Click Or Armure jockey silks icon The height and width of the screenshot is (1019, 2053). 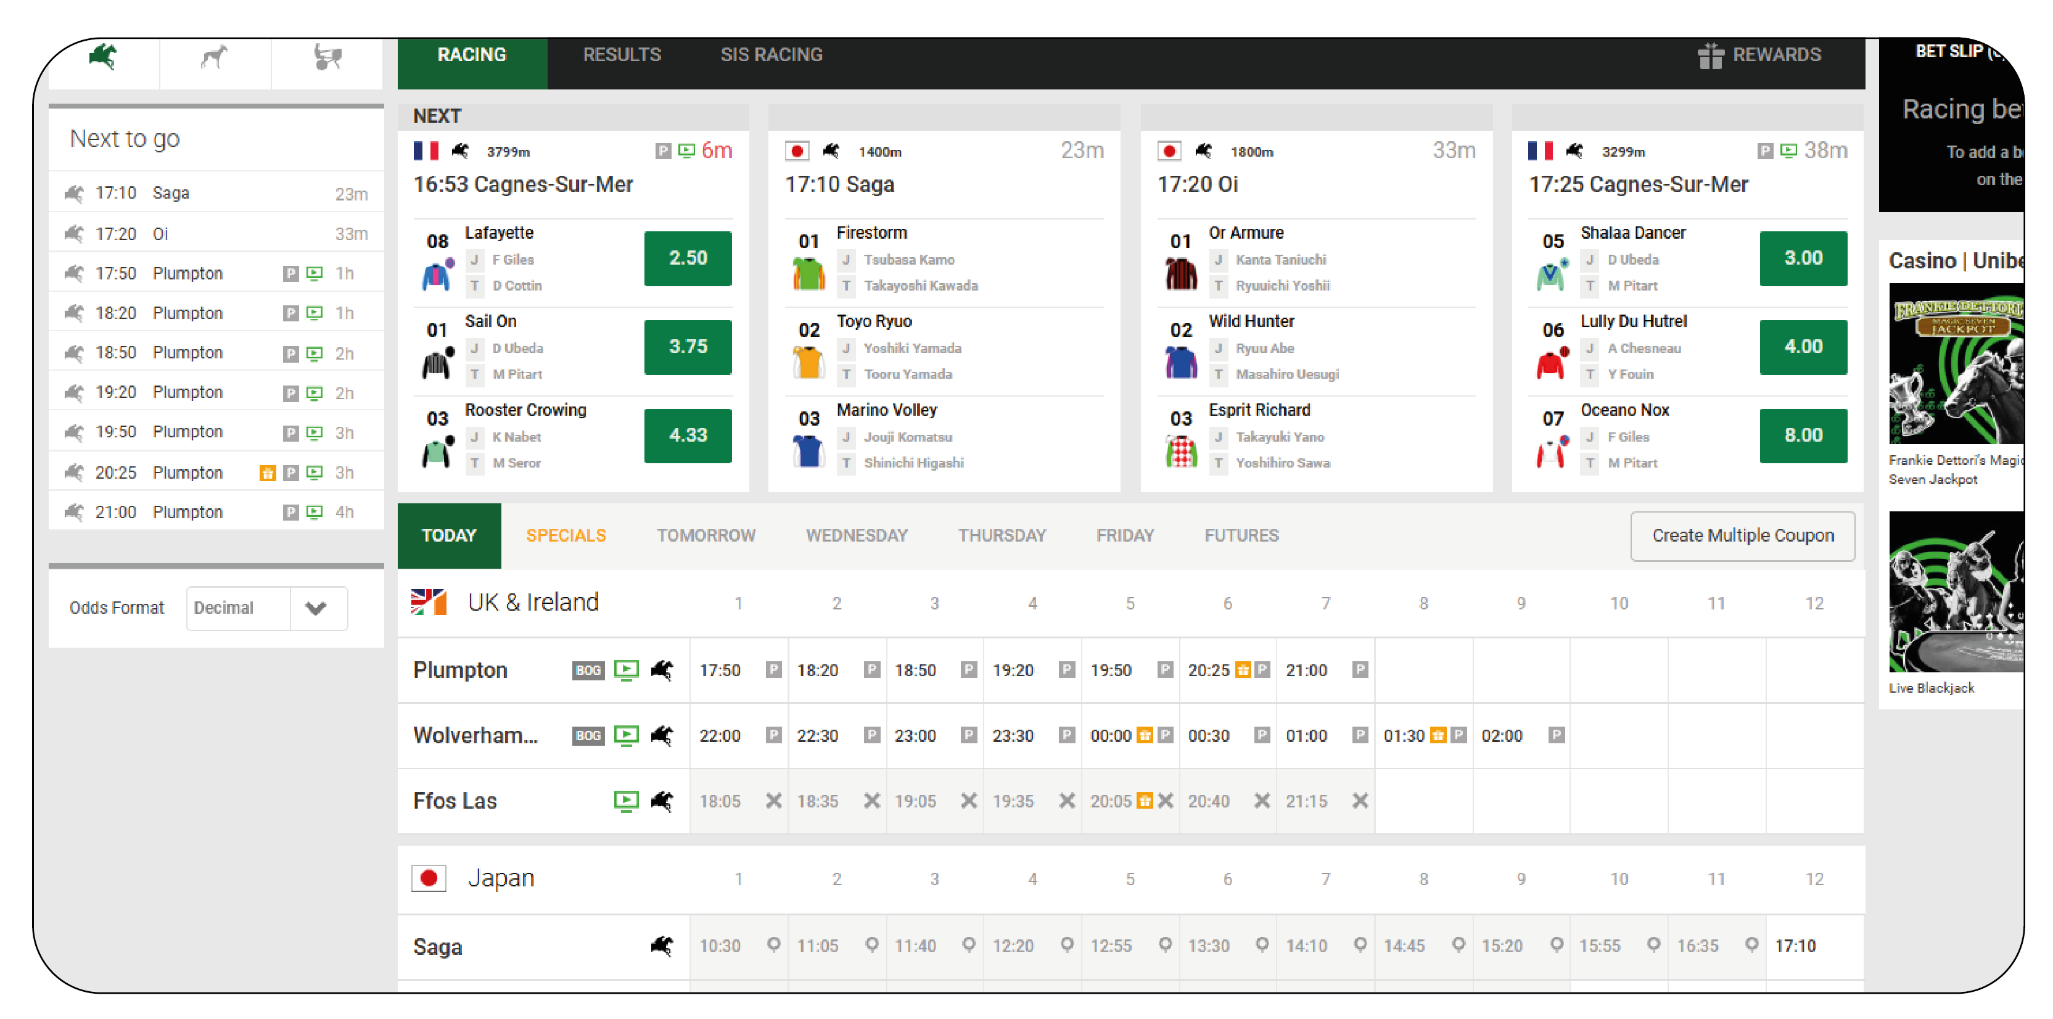(1181, 274)
